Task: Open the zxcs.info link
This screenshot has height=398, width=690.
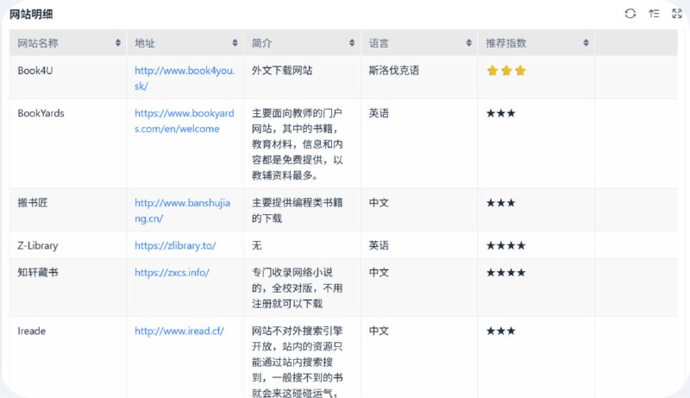Action: pos(172,272)
